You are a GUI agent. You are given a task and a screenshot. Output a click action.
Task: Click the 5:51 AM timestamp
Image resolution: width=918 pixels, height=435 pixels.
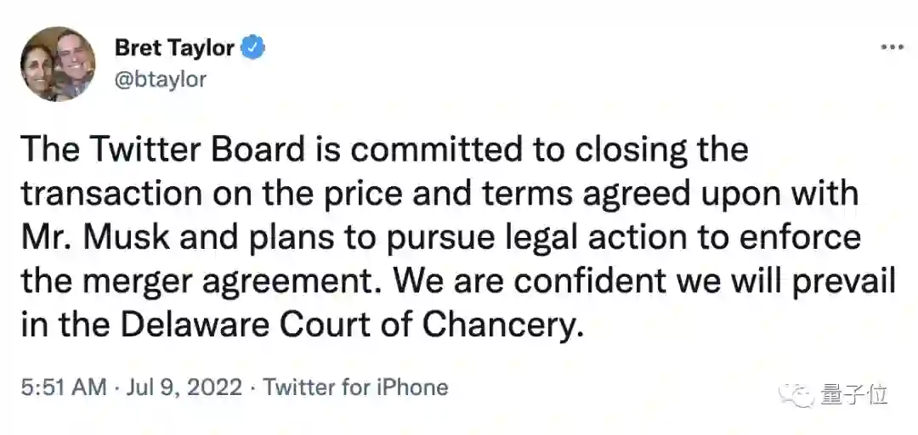tap(65, 388)
